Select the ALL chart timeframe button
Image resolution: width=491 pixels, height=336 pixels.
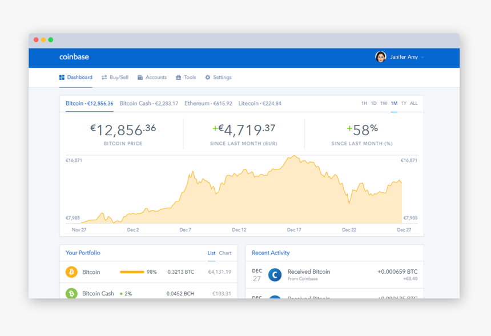point(413,103)
